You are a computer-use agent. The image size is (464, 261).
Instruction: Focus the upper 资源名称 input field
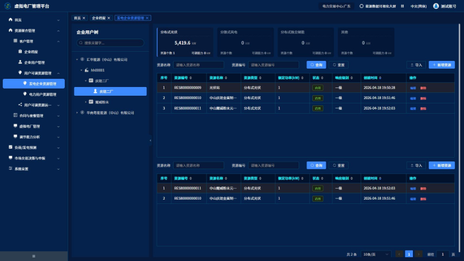[x=199, y=65]
